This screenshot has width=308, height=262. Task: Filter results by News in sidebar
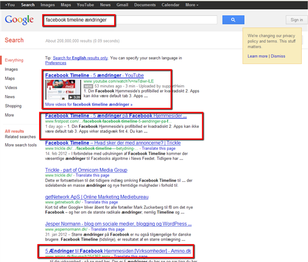(10, 96)
